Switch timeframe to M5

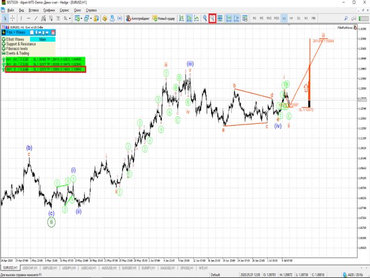click(x=261, y=18)
